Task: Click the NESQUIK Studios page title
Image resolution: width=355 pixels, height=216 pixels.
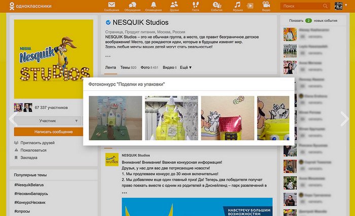Action: 140,22
